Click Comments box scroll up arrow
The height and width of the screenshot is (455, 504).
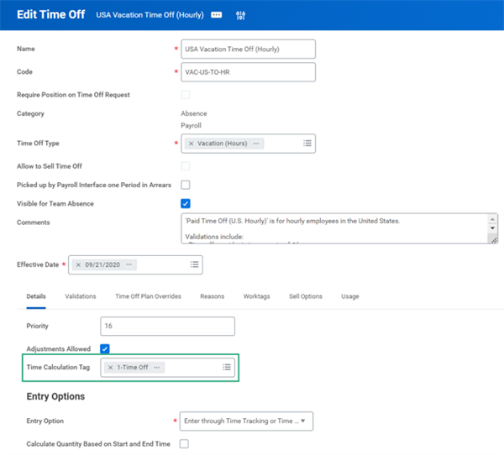click(x=492, y=219)
